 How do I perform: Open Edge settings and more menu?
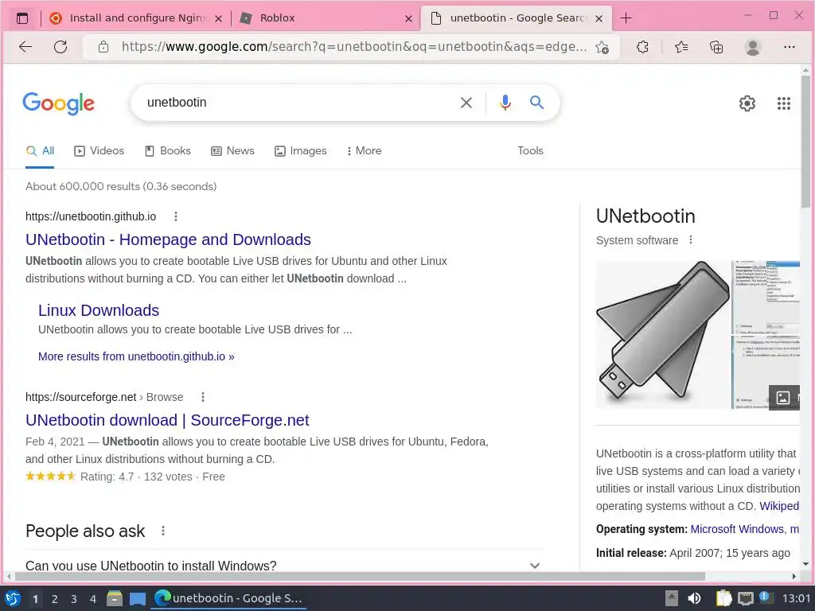point(789,47)
